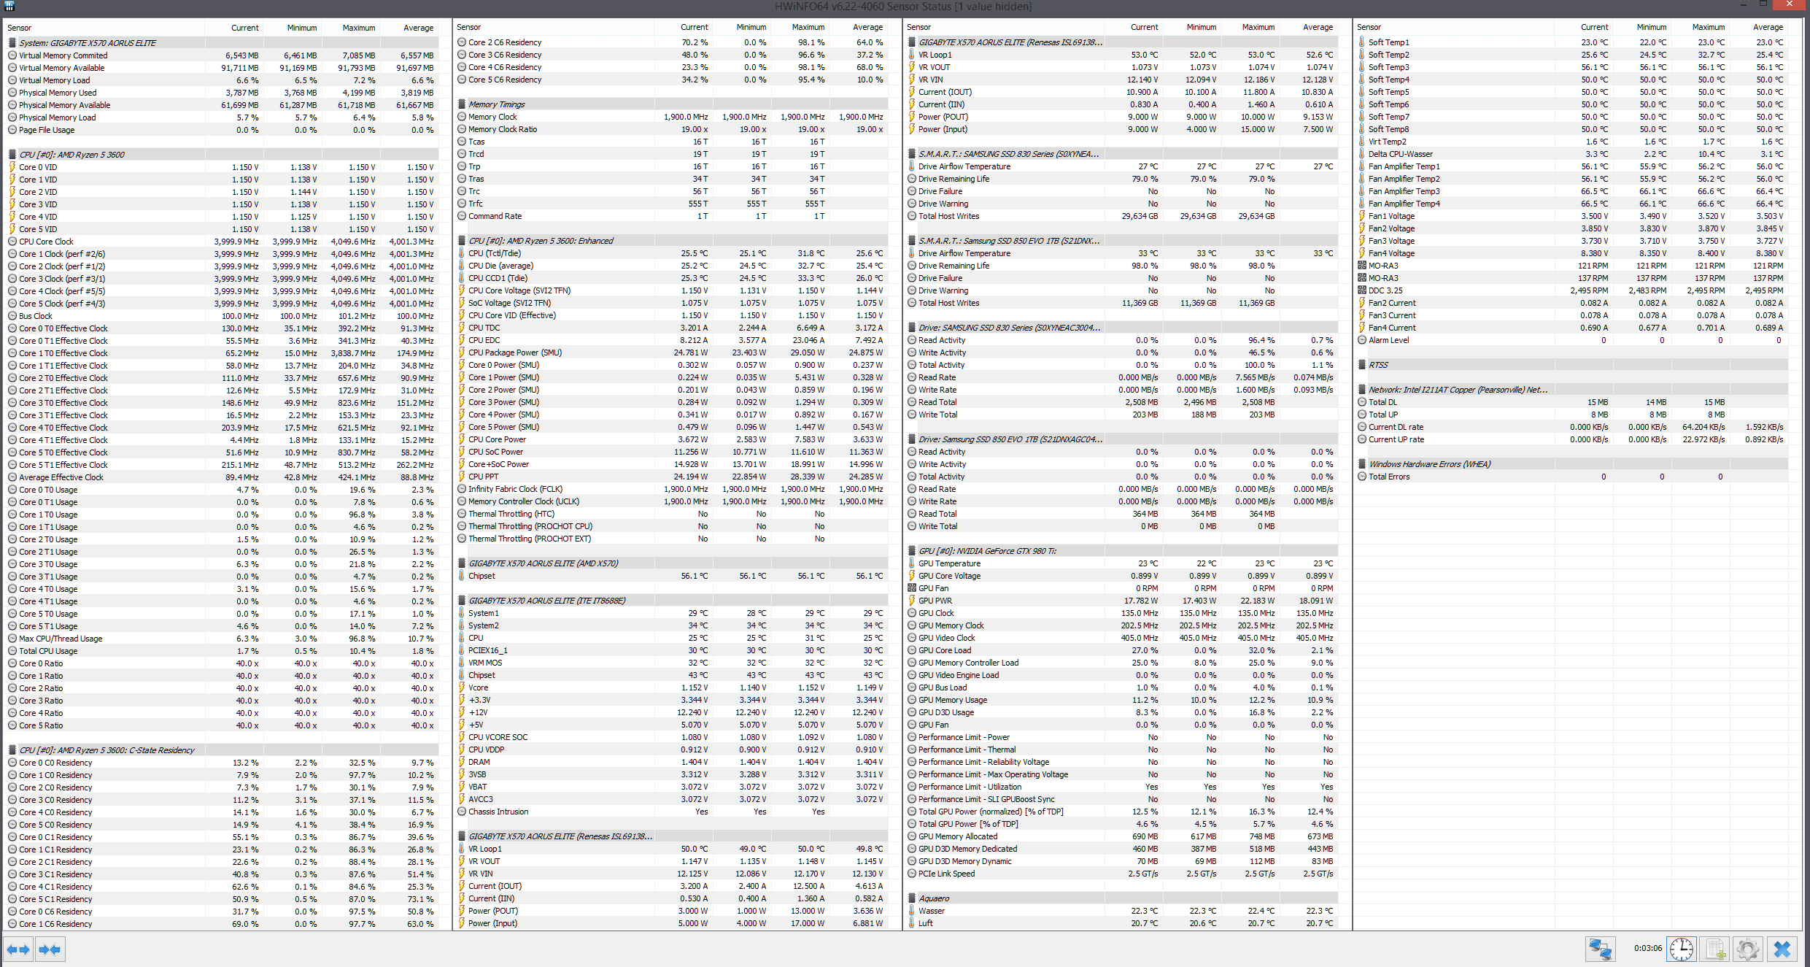Click the icon beside Chassis Intrusion
This screenshot has height=967, width=1810.
462,812
